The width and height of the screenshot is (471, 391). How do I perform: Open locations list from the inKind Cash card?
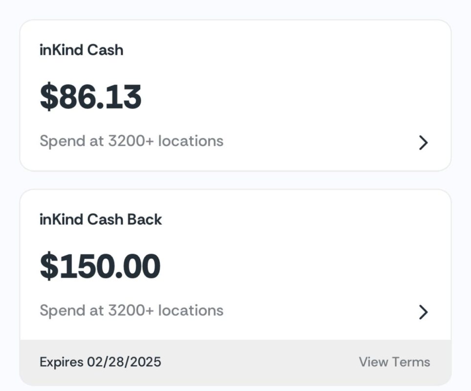pyautogui.click(x=131, y=141)
